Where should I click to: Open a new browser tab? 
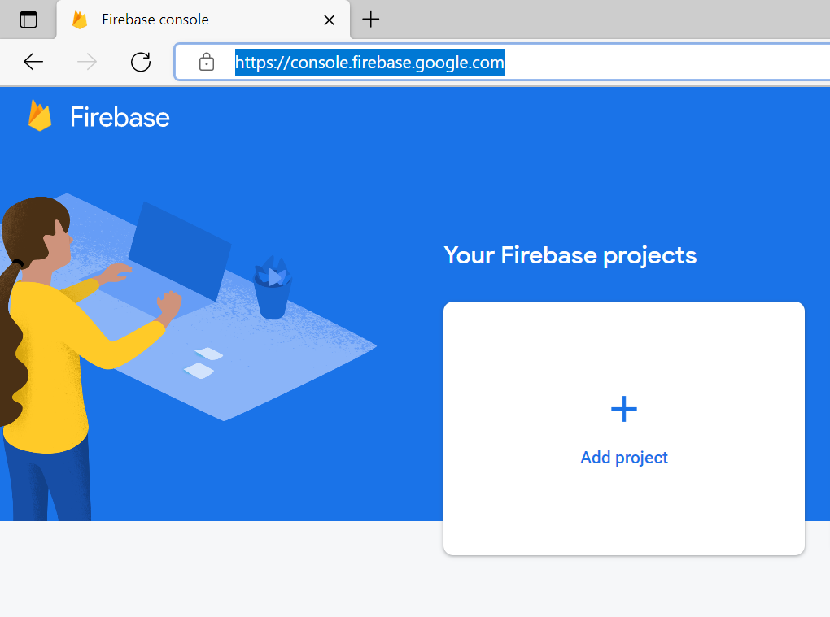[371, 20]
